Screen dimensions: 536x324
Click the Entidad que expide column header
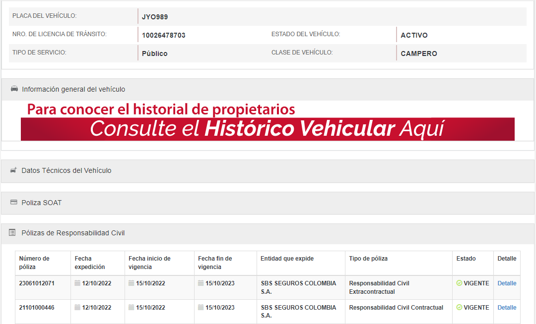(287, 259)
